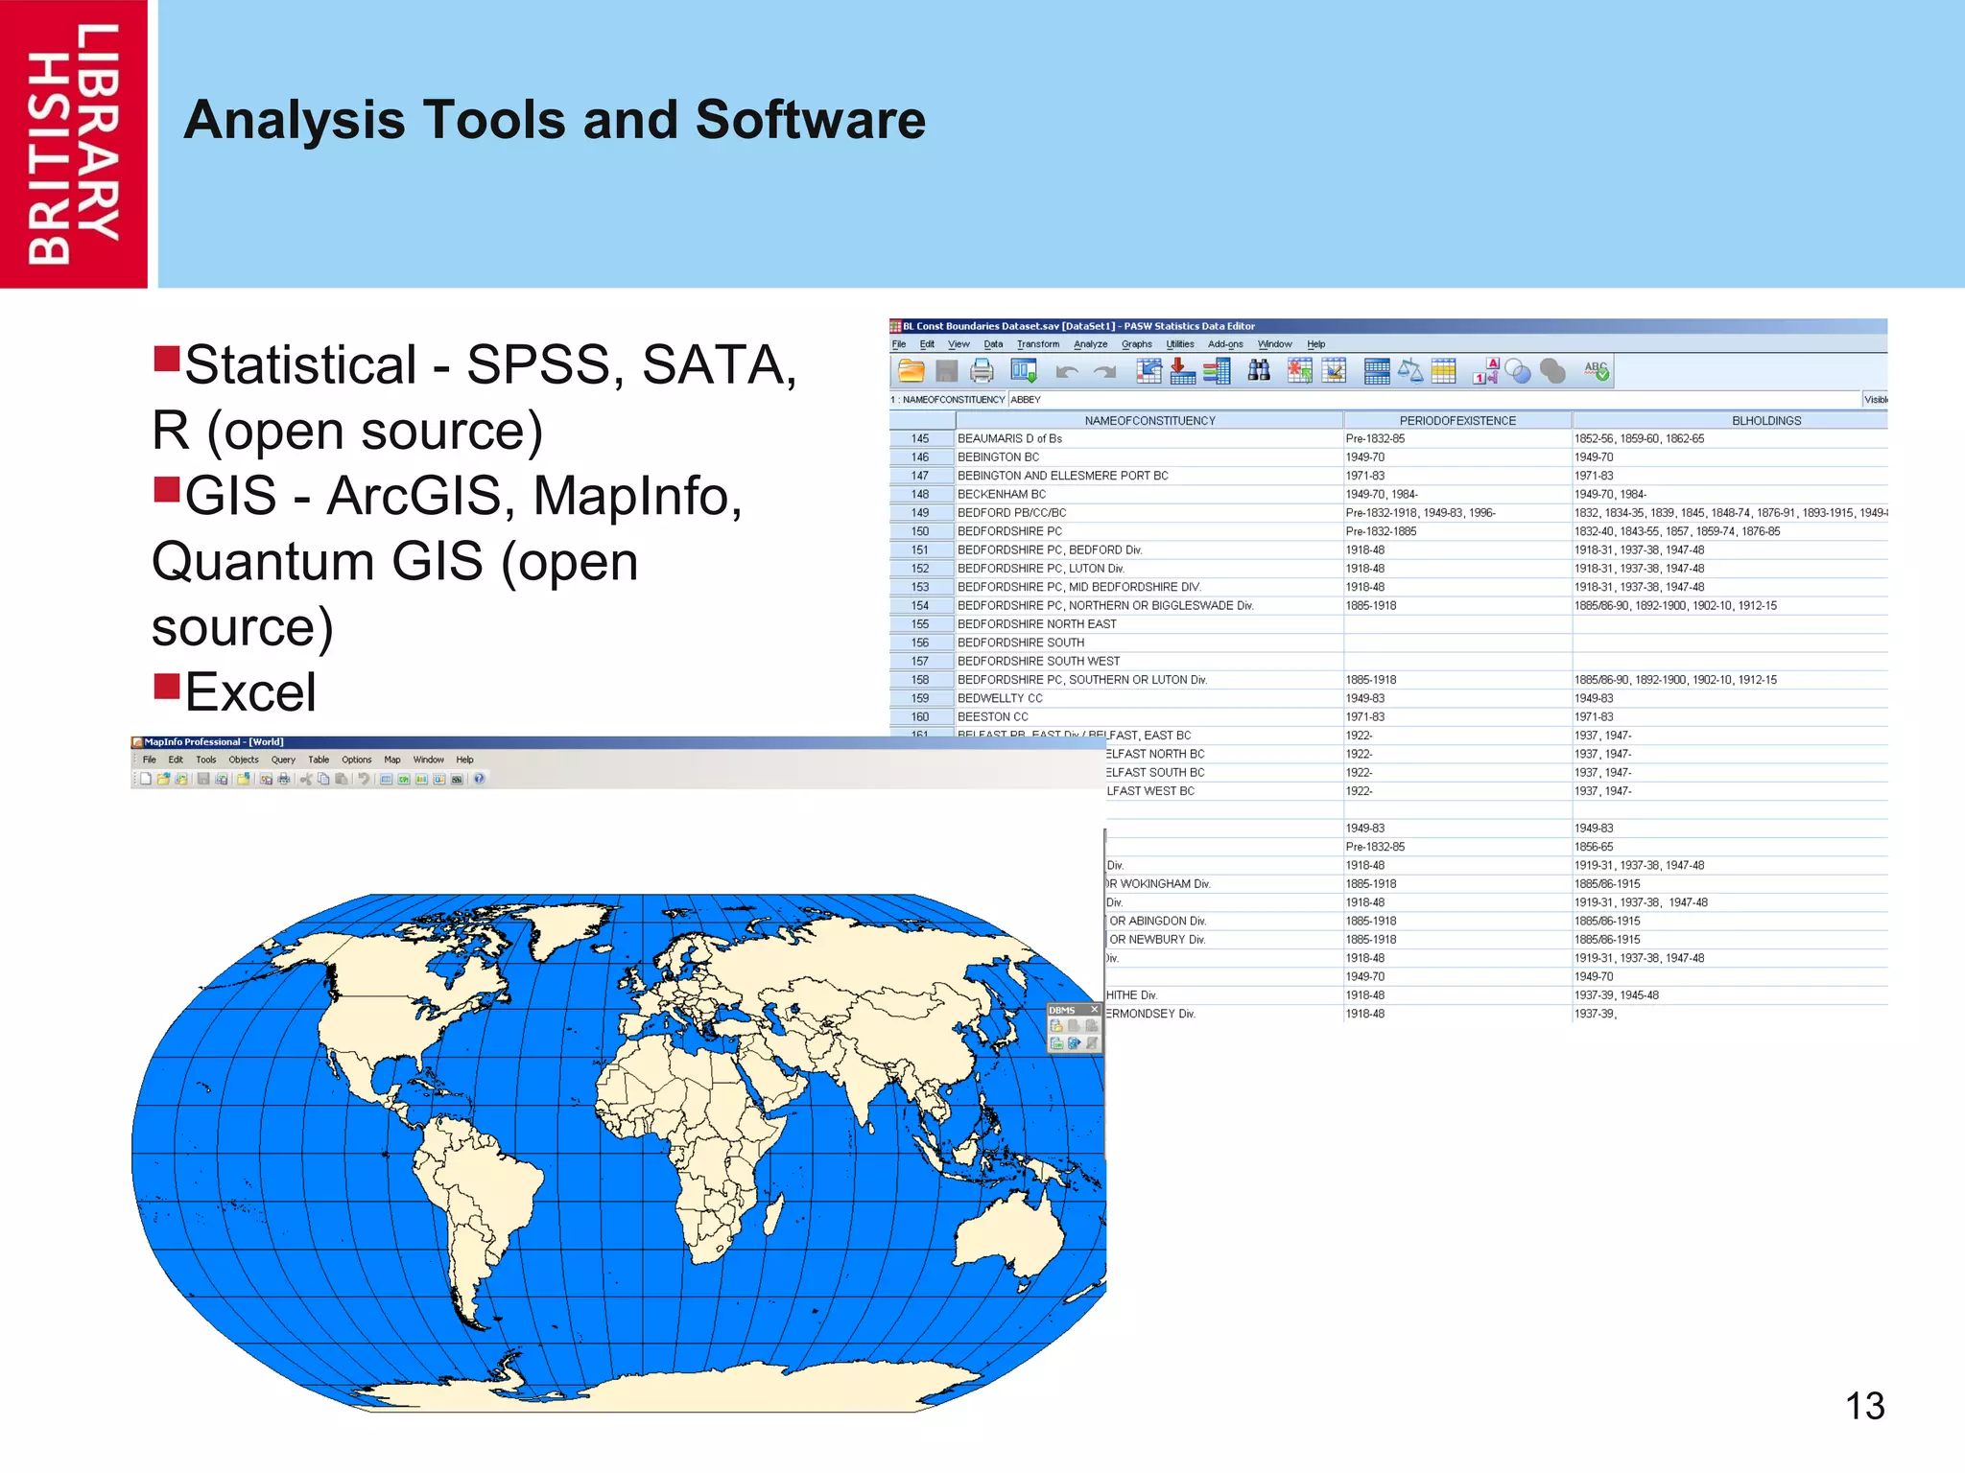This screenshot has width=1965, height=1473.
Task: Click cell 'BECKENHAM BC'
Action: 1149,494
